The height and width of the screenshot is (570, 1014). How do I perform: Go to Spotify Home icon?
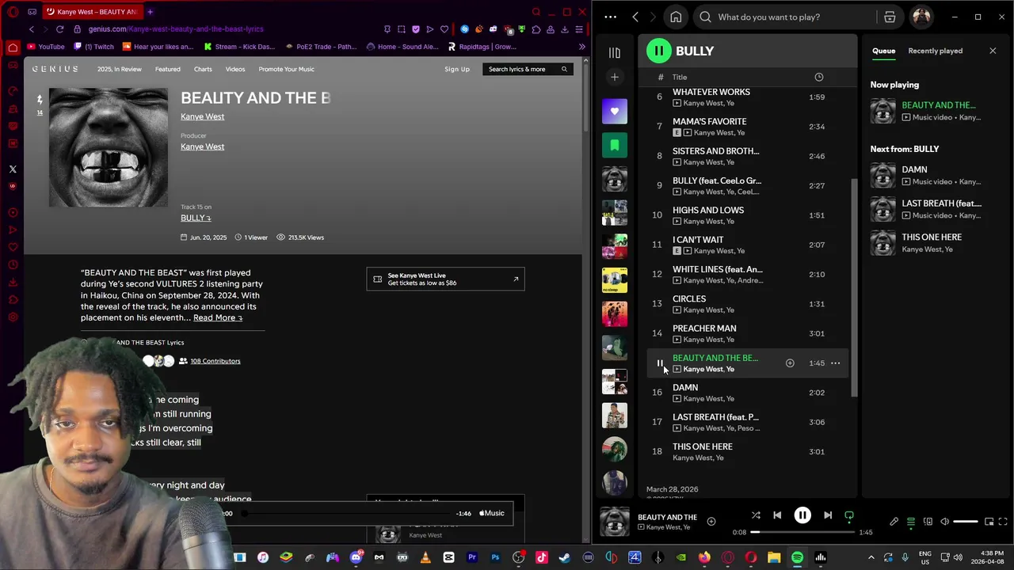point(676,17)
